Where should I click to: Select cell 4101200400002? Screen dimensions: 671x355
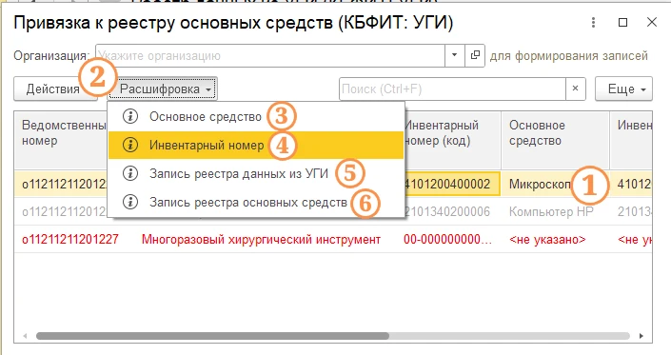pyautogui.click(x=452, y=184)
